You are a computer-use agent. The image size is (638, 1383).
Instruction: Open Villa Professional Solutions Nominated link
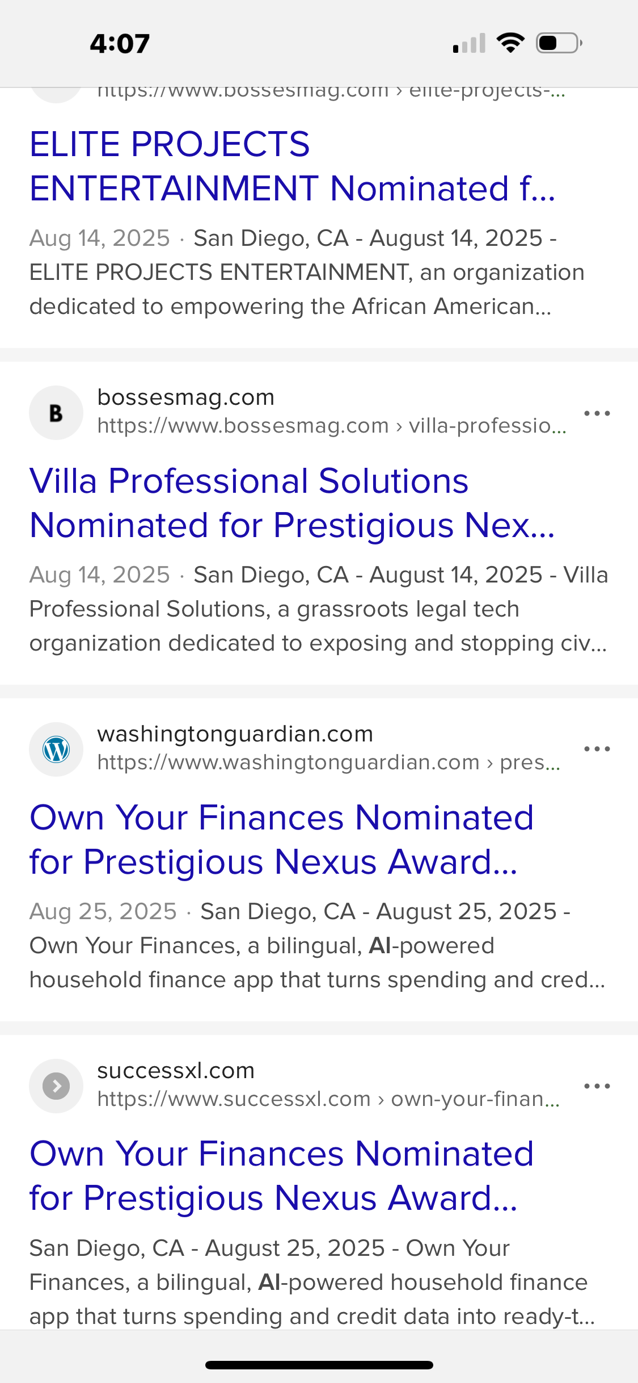291,503
